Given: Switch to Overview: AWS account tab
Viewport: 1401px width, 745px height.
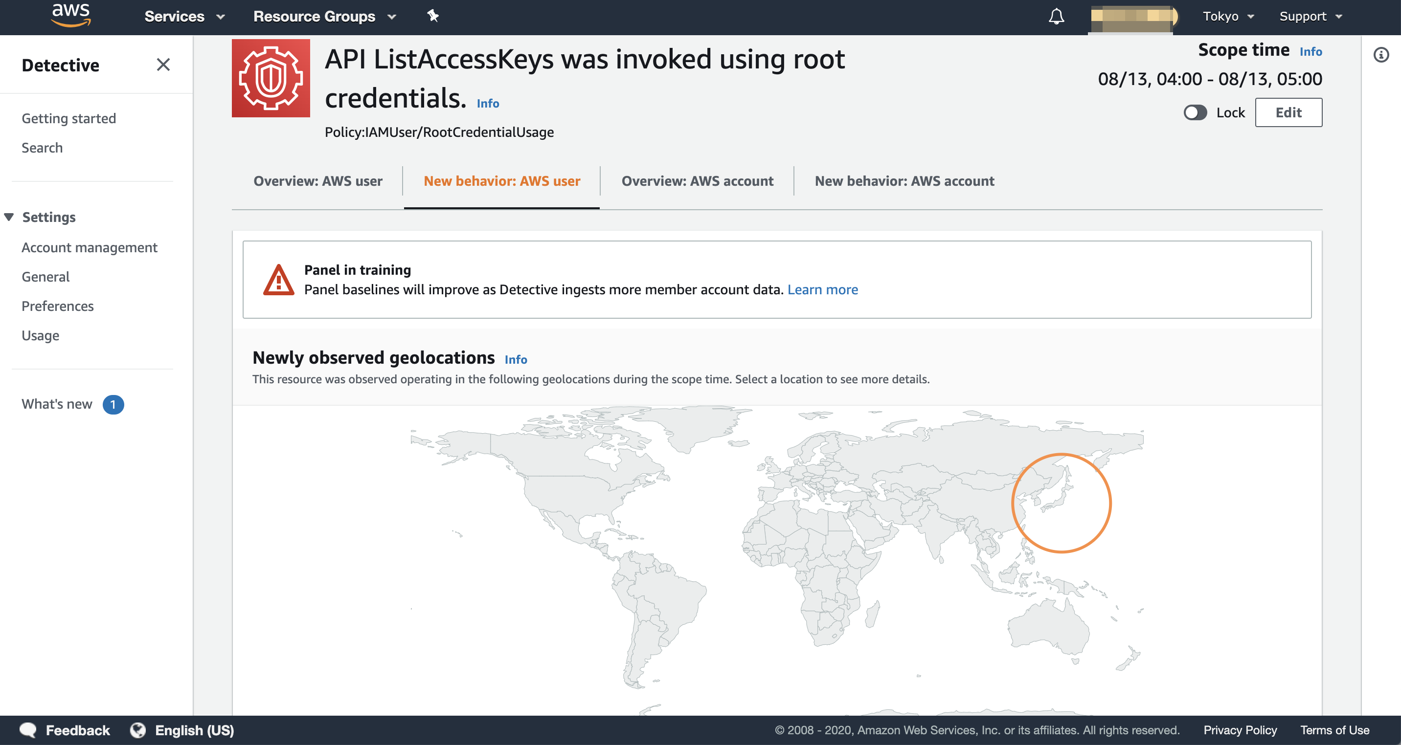Looking at the screenshot, I should pos(697,181).
